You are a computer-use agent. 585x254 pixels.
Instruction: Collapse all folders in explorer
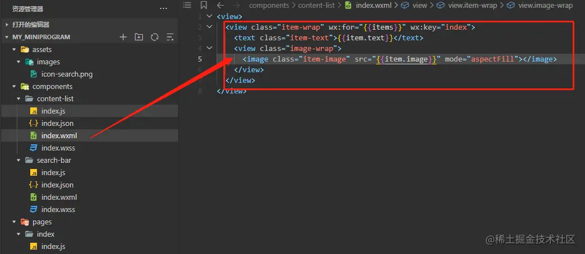pyautogui.click(x=170, y=37)
